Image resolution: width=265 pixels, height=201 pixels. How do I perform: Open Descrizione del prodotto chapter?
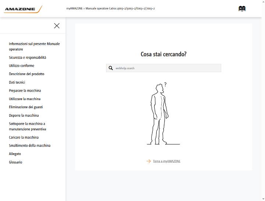point(26,74)
